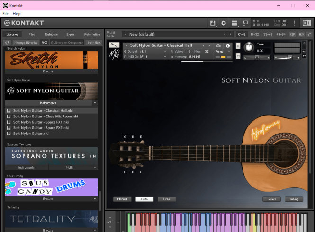
Task: Select previous multi rack preset arrow
Action: [x=225, y=35]
